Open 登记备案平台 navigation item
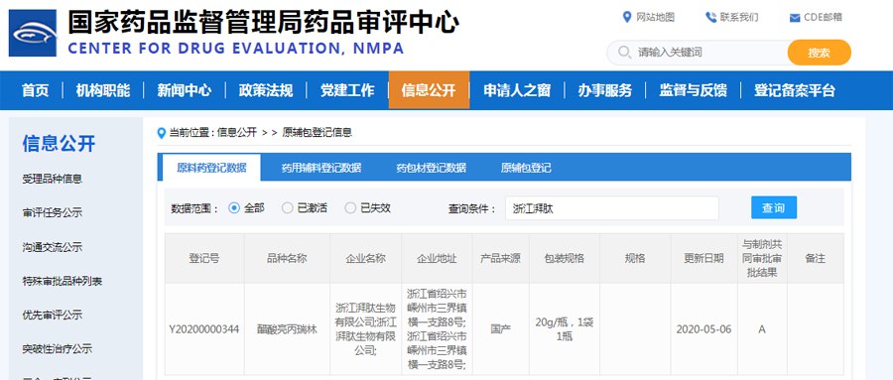The width and height of the screenshot is (893, 380). [x=795, y=90]
